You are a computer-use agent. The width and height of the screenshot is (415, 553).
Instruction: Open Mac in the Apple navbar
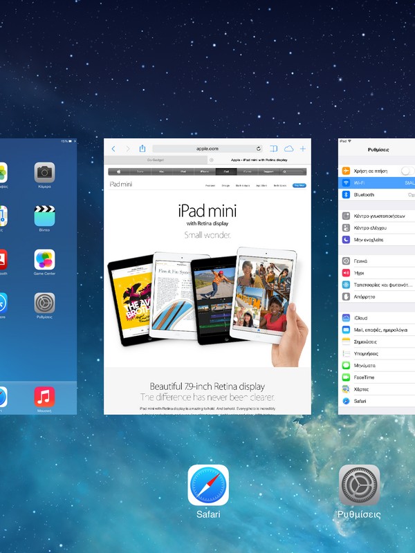162,171
